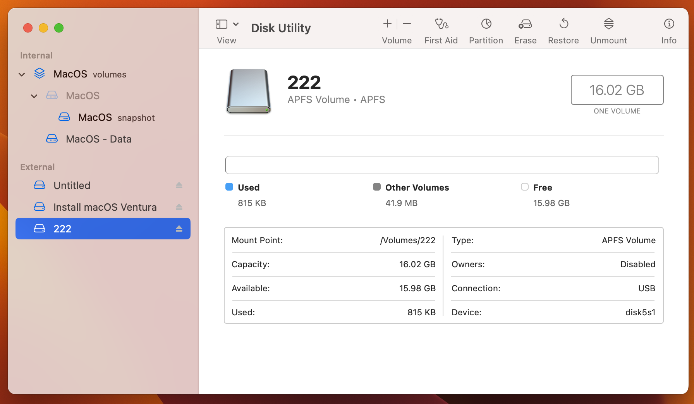Screen dimensions: 694x404
Task: Click the 222 volume heading
Action: 304,83
